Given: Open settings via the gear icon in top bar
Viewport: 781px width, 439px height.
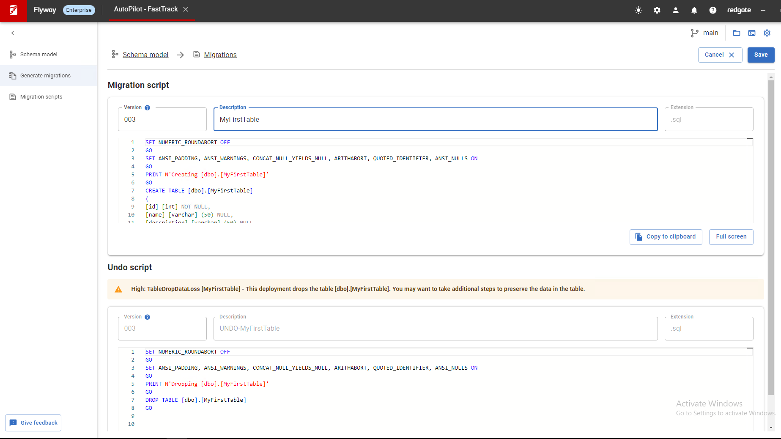Looking at the screenshot, I should (x=657, y=10).
